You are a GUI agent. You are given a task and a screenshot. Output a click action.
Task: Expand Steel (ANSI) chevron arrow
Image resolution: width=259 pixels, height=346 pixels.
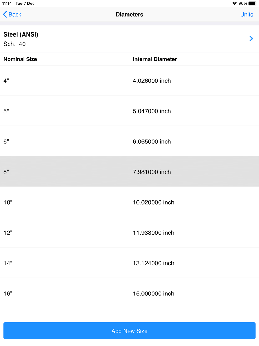251,39
